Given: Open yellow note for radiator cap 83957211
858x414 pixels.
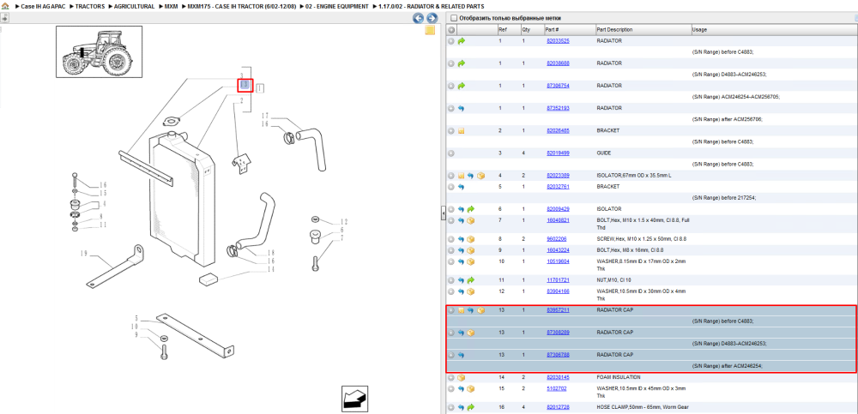Looking at the screenshot, I should click(x=462, y=310).
